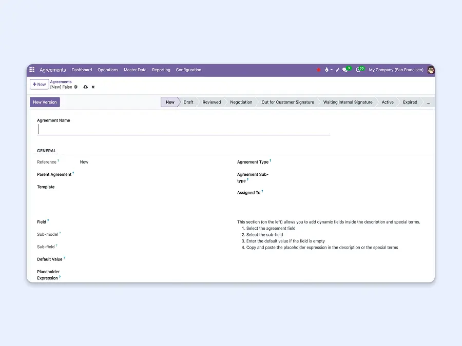Open the stage overflow ellipsis
The image size is (462, 346).
coord(428,102)
